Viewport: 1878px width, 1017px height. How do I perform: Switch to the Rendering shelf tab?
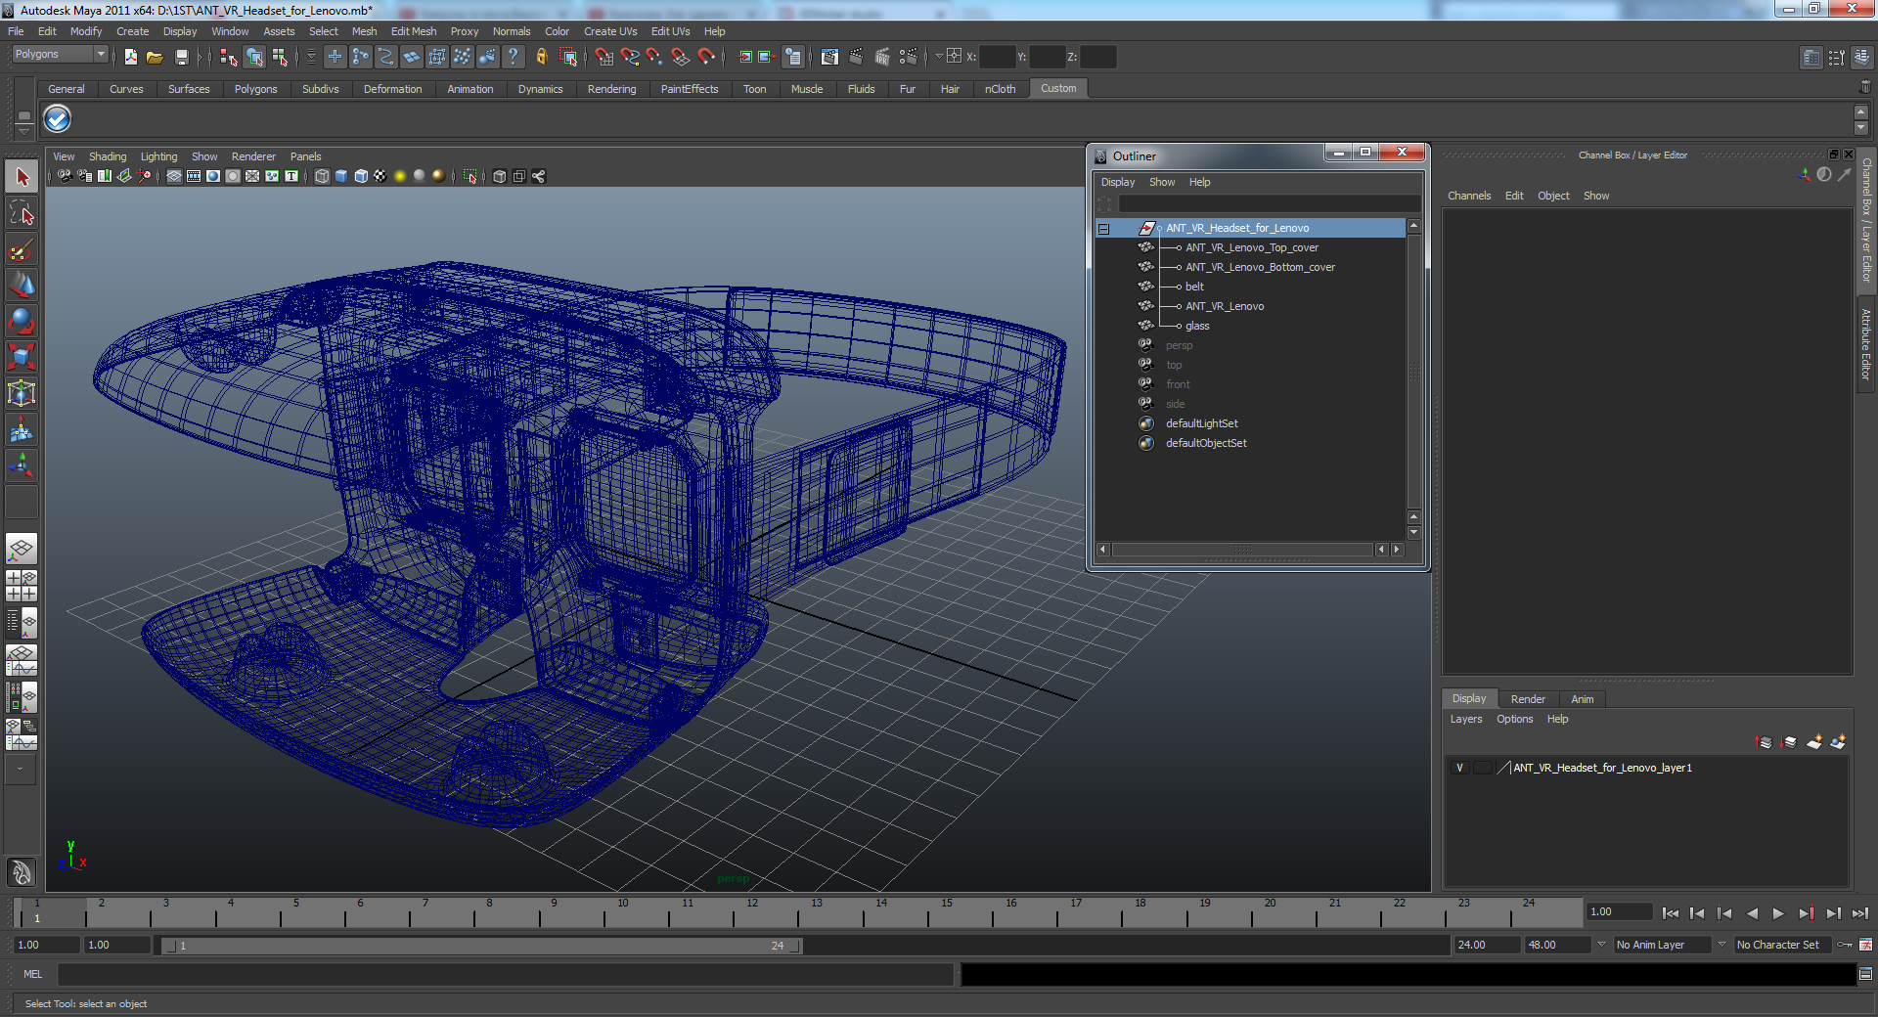611,89
